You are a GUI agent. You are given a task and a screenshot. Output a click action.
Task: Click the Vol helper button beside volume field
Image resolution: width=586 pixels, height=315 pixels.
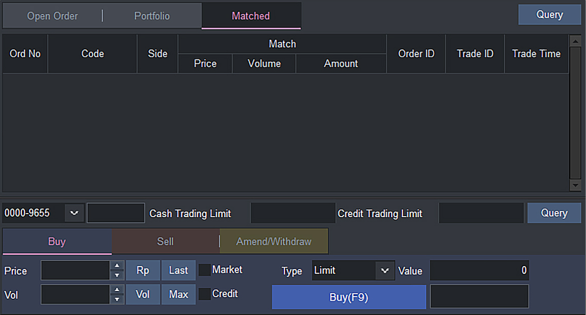(143, 294)
